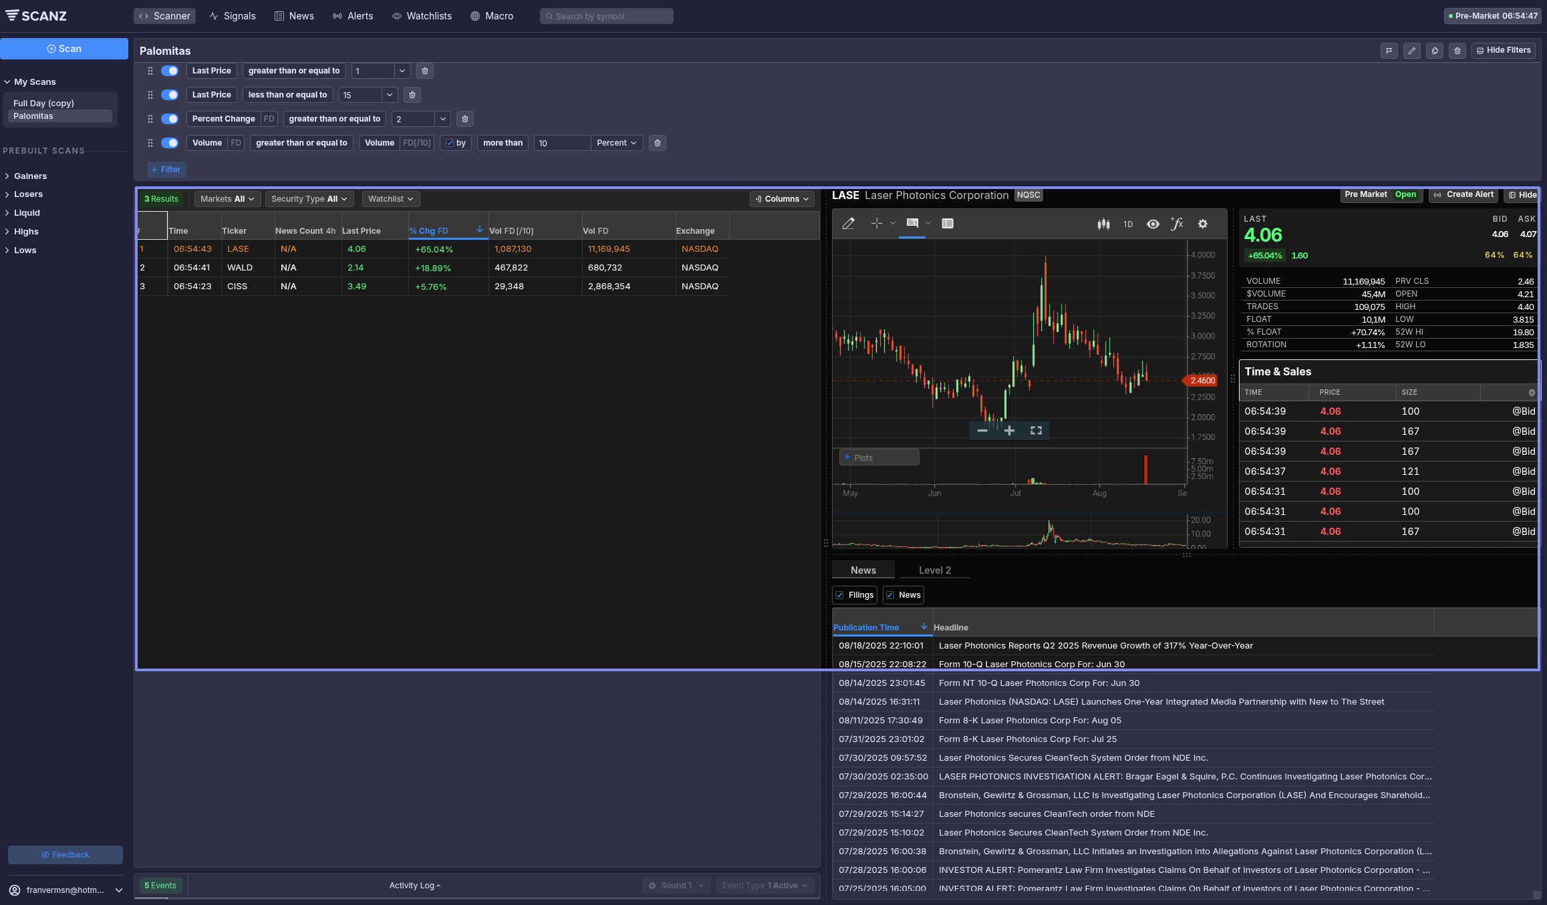Open chart settings gear icon

coord(1202,224)
